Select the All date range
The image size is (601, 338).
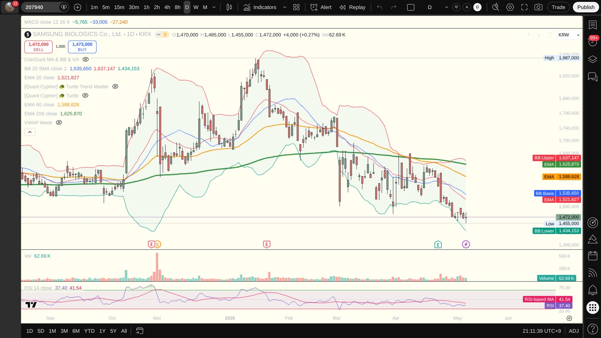(124, 331)
